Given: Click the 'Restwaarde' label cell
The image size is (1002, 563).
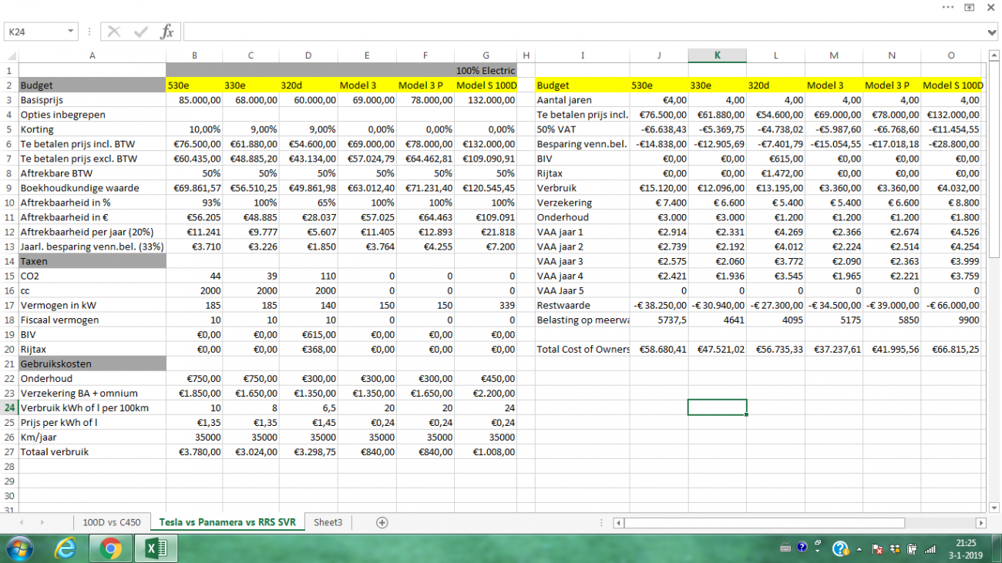Looking at the screenshot, I should coord(582,305).
